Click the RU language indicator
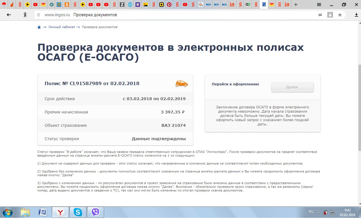Viewport: 361px width, 219px height. click(x=311, y=212)
